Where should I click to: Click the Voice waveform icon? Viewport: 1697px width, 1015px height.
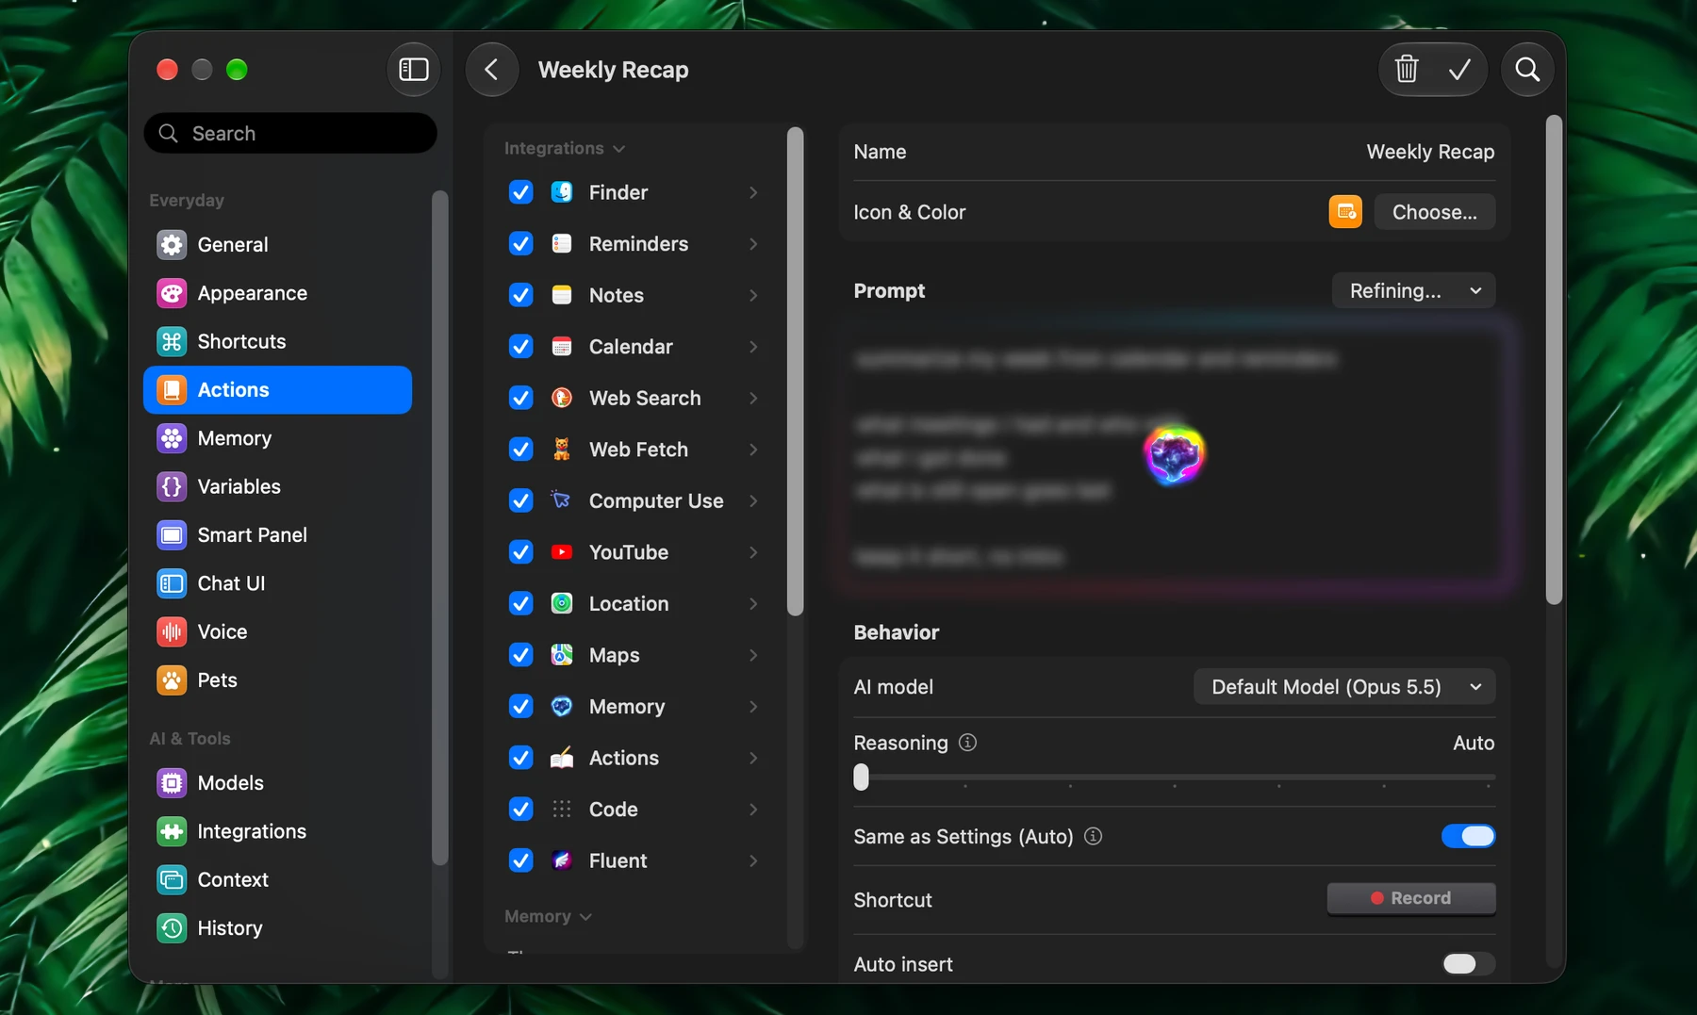click(172, 631)
